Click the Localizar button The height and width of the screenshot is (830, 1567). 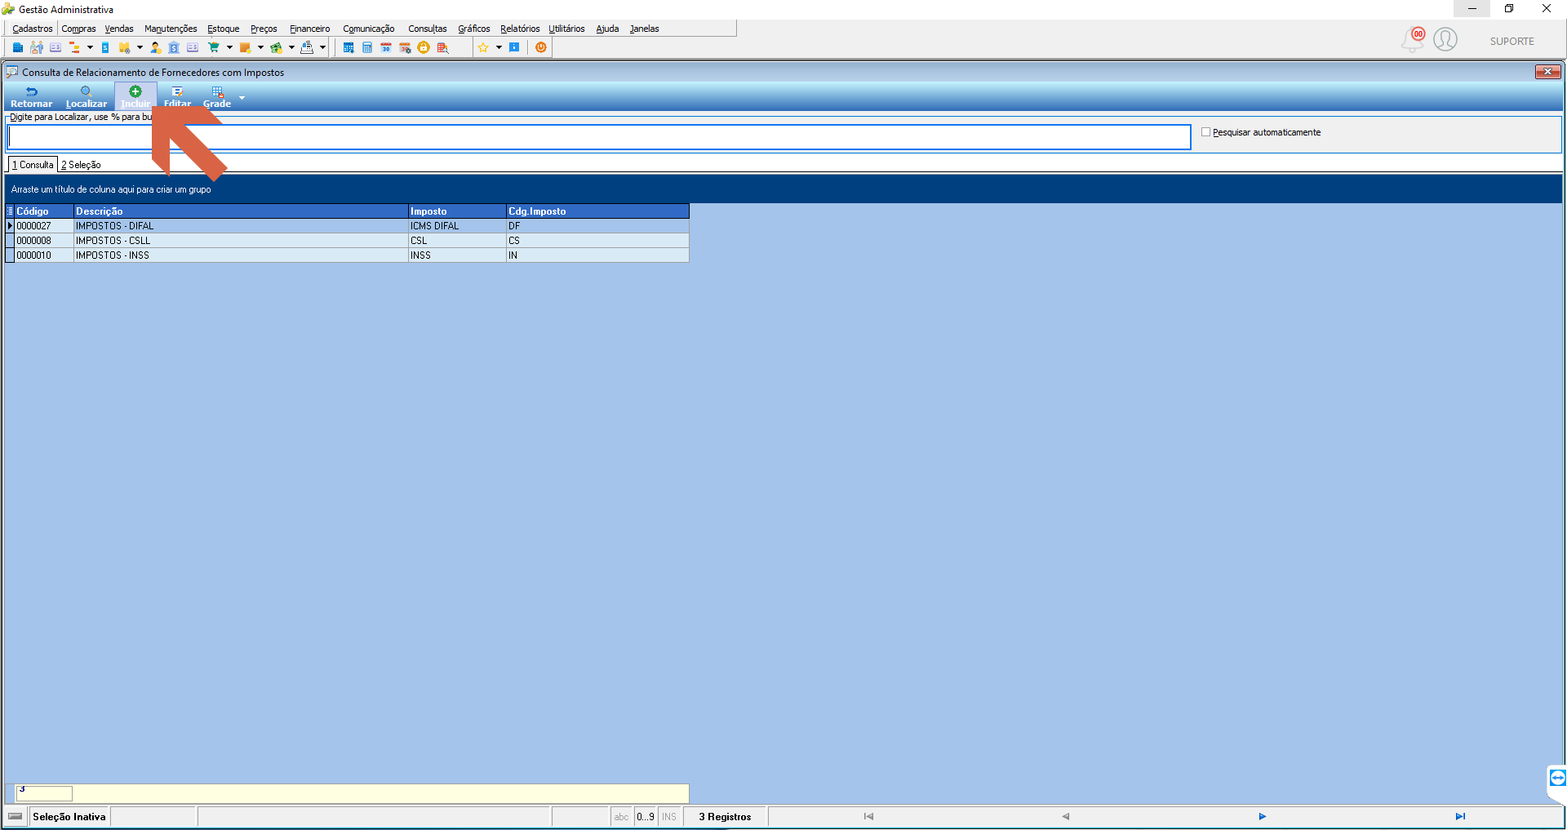tap(86, 97)
